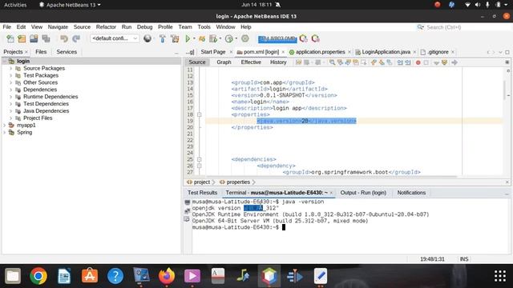
Task: Switch to Test Results tab
Action: click(202, 193)
